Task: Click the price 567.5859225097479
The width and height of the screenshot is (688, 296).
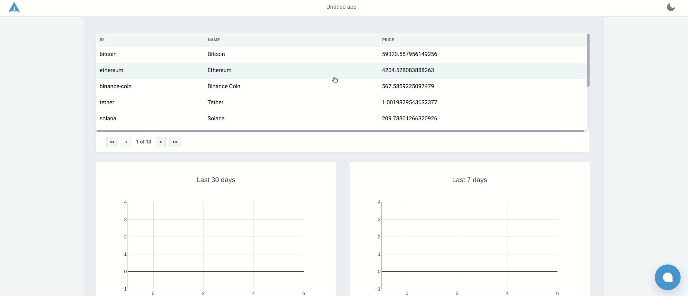Action: point(408,86)
